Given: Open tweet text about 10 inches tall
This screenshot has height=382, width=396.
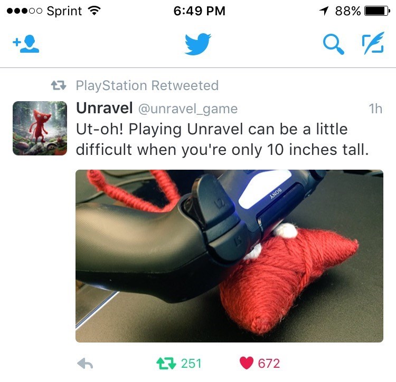Looking at the screenshot, I should [222, 139].
